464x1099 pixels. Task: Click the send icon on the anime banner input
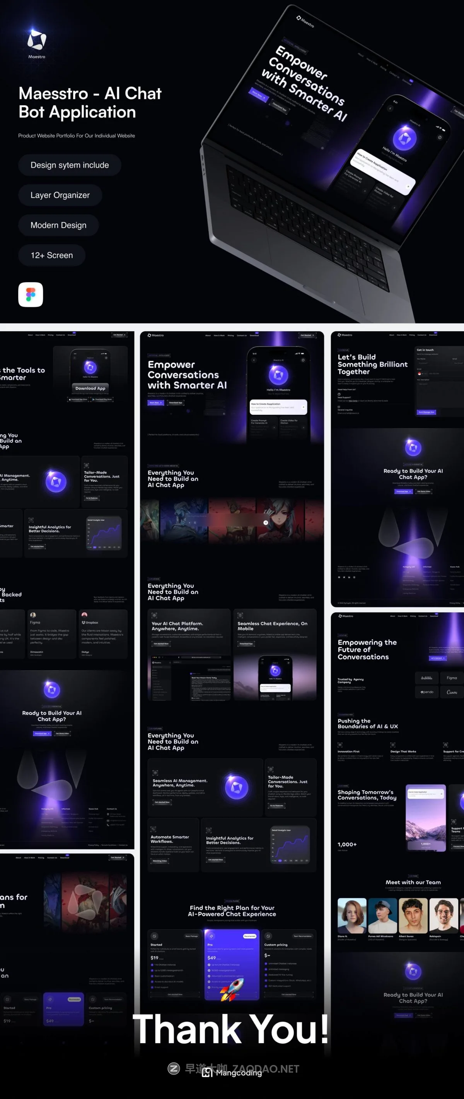pos(266,523)
